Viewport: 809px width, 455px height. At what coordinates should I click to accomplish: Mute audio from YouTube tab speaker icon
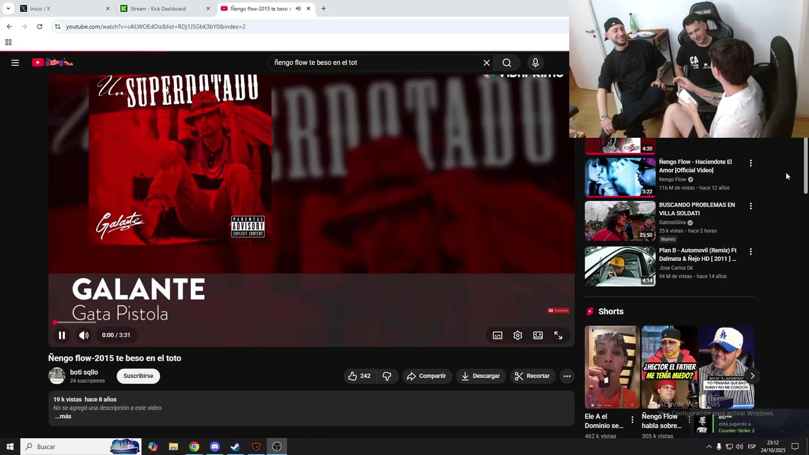[298, 9]
